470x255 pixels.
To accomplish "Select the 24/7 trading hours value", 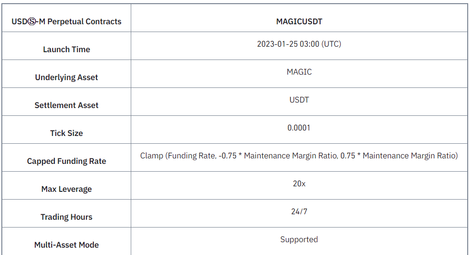I will tap(299, 212).
